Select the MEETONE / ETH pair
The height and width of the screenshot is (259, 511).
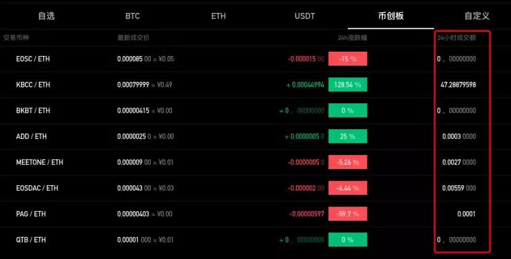[x=39, y=162]
